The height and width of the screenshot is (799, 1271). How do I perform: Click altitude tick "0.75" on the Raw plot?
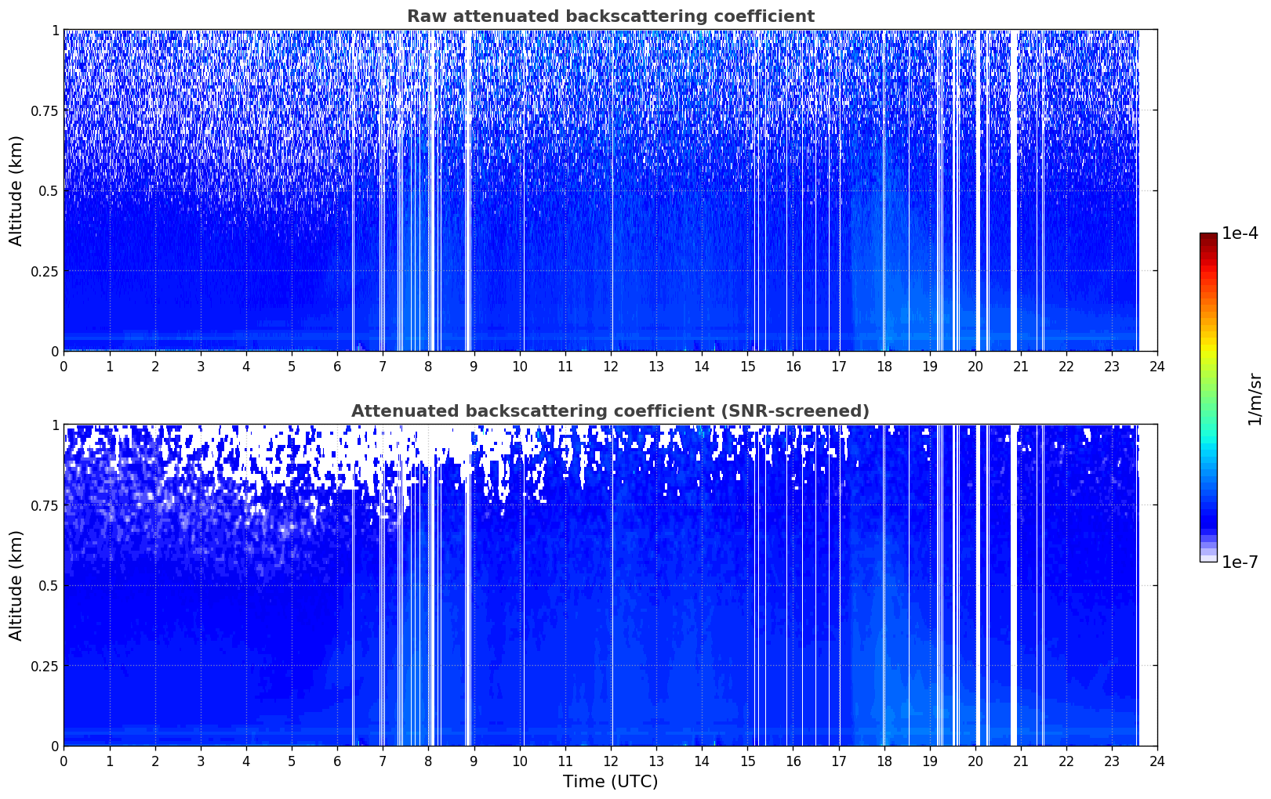46,110
